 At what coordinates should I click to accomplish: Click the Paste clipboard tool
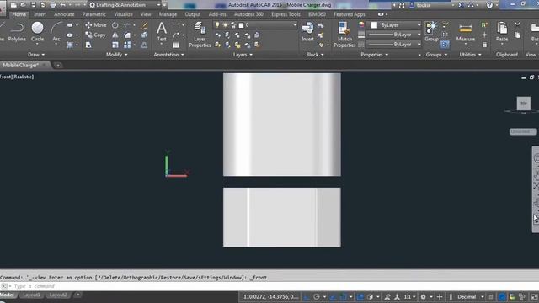point(502,32)
